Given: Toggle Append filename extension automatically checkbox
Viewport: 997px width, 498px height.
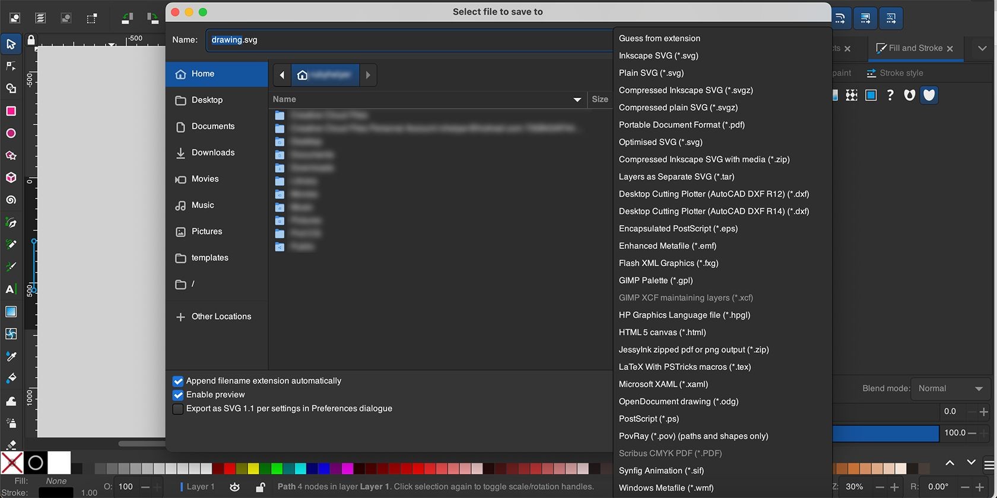Looking at the screenshot, I should tap(177, 381).
